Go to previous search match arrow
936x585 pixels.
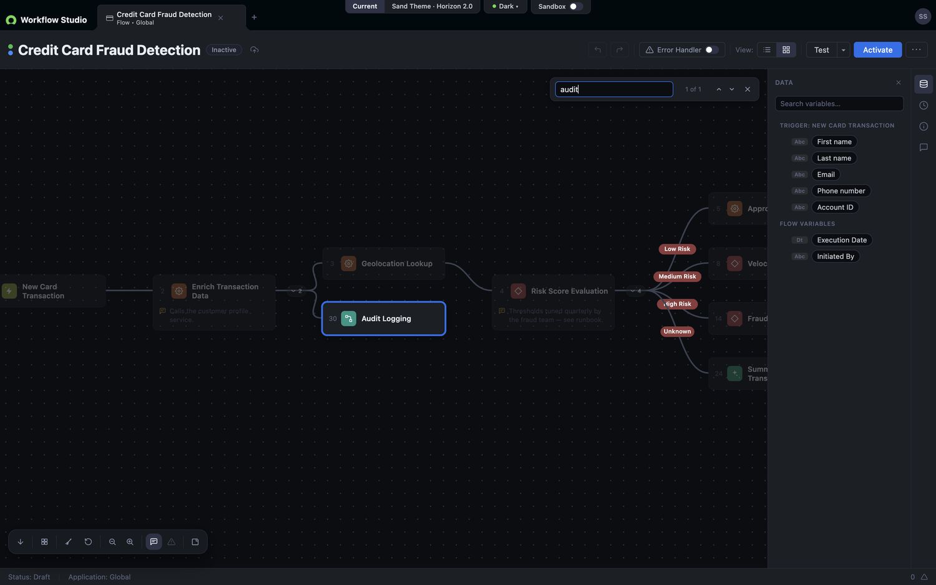click(719, 89)
